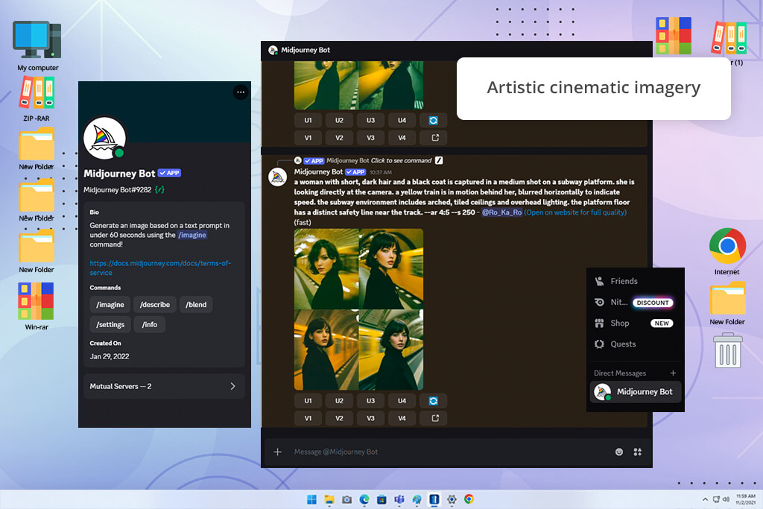763x509 pixels.
Task: Click the /imagine link in the bio
Action: (x=192, y=235)
